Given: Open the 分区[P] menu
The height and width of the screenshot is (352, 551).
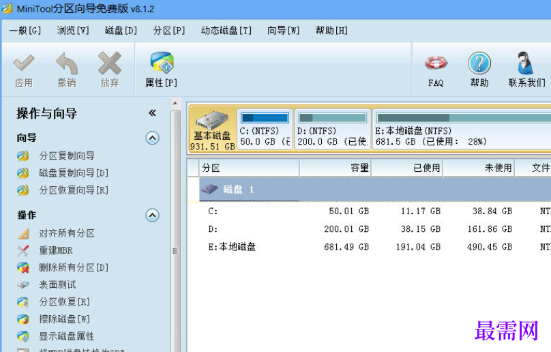Looking at the screenshot, I should (169, 31).
